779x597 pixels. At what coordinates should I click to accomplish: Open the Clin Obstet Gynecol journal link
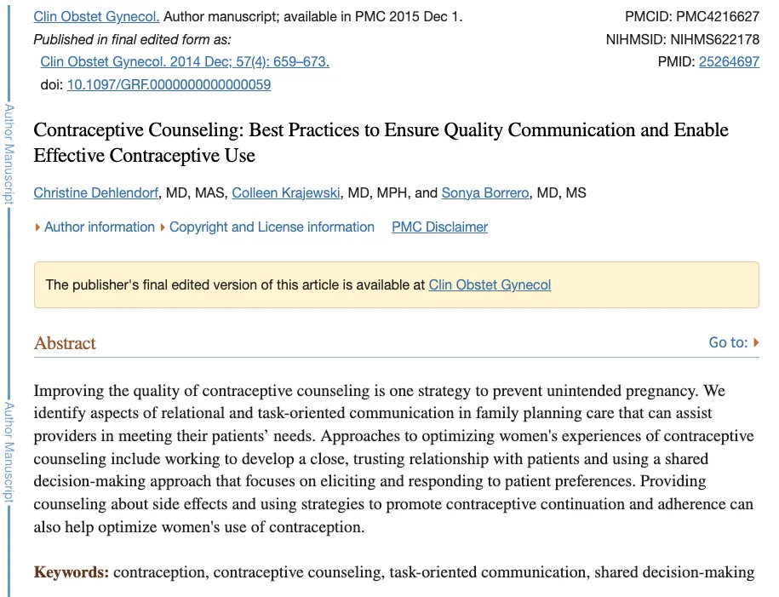click(95, 15)
